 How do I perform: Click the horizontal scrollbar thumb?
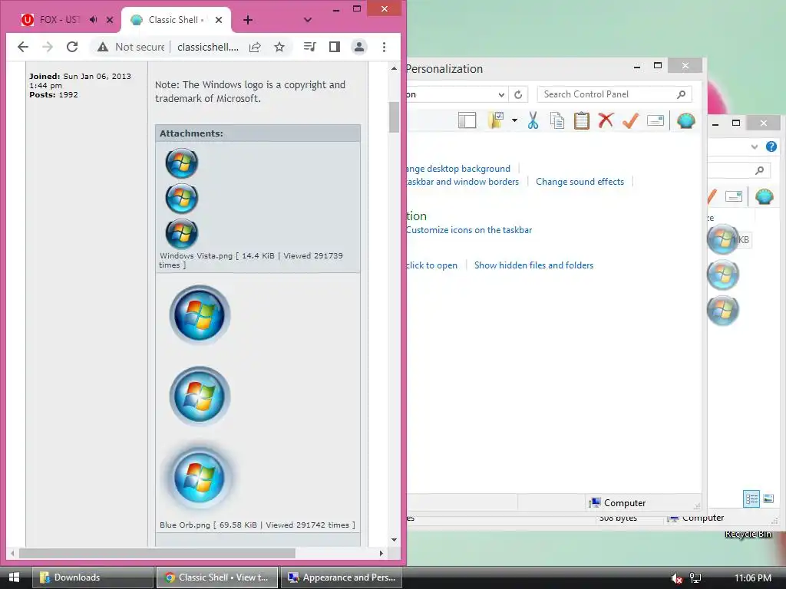pos(157,554)
